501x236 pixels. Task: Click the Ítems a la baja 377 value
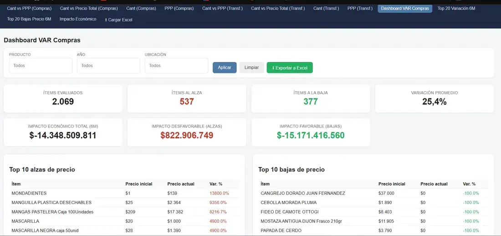(x=311, y=102)
